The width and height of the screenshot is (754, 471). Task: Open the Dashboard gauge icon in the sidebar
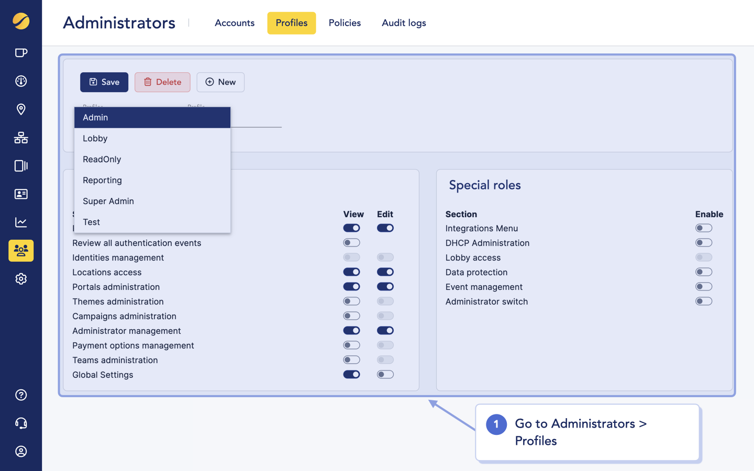[21, 81]
